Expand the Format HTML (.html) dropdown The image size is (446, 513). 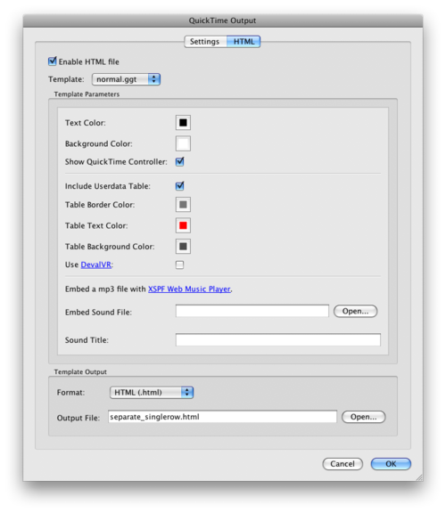[152, 392]
